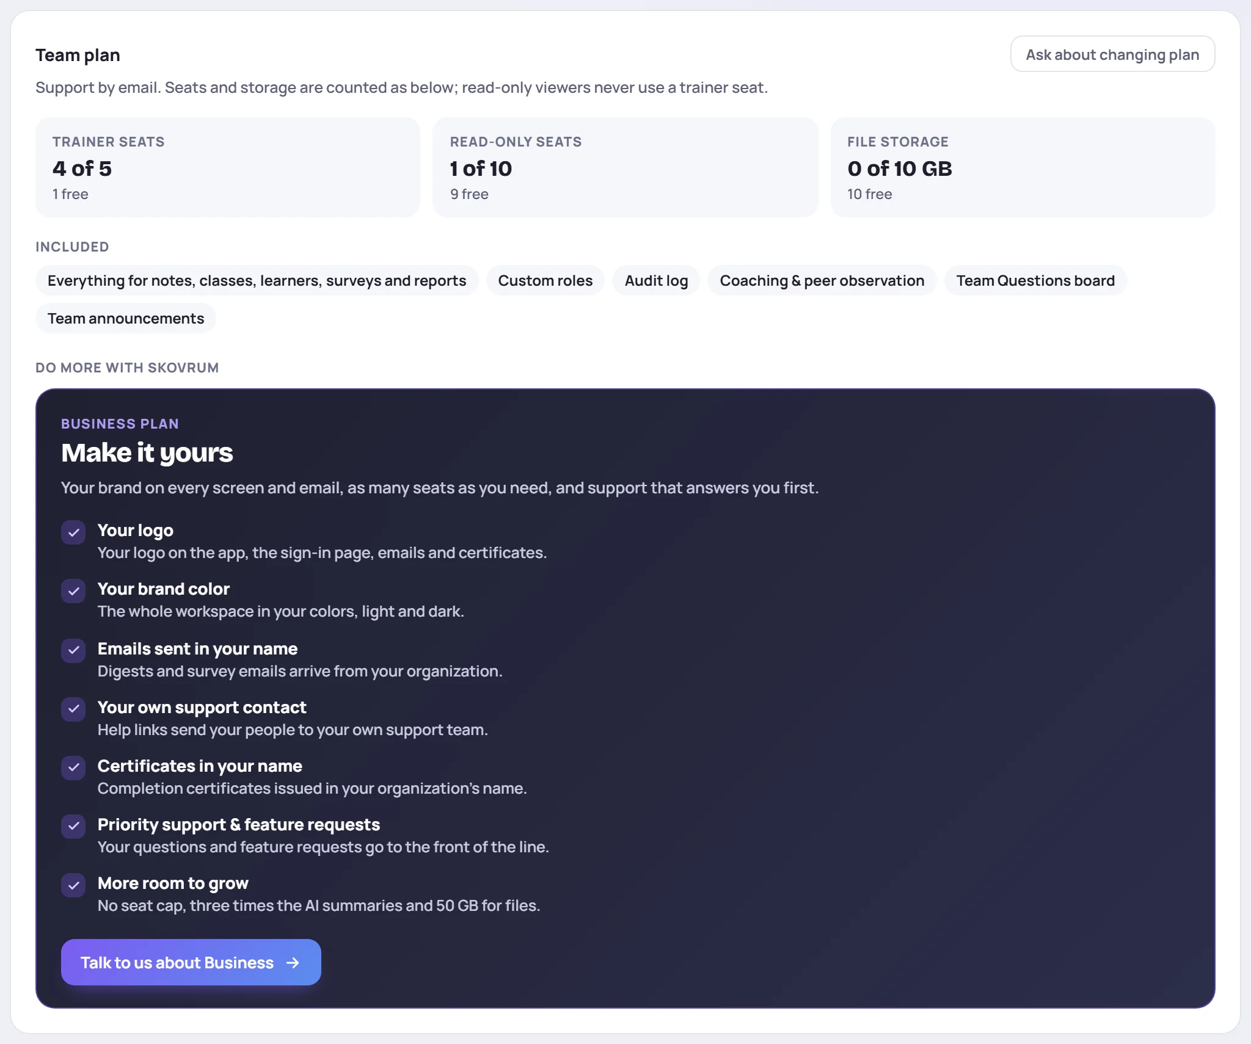Click the 'Make it yours' headline
1251x1044 pixels.
click(x=147, y=453)
